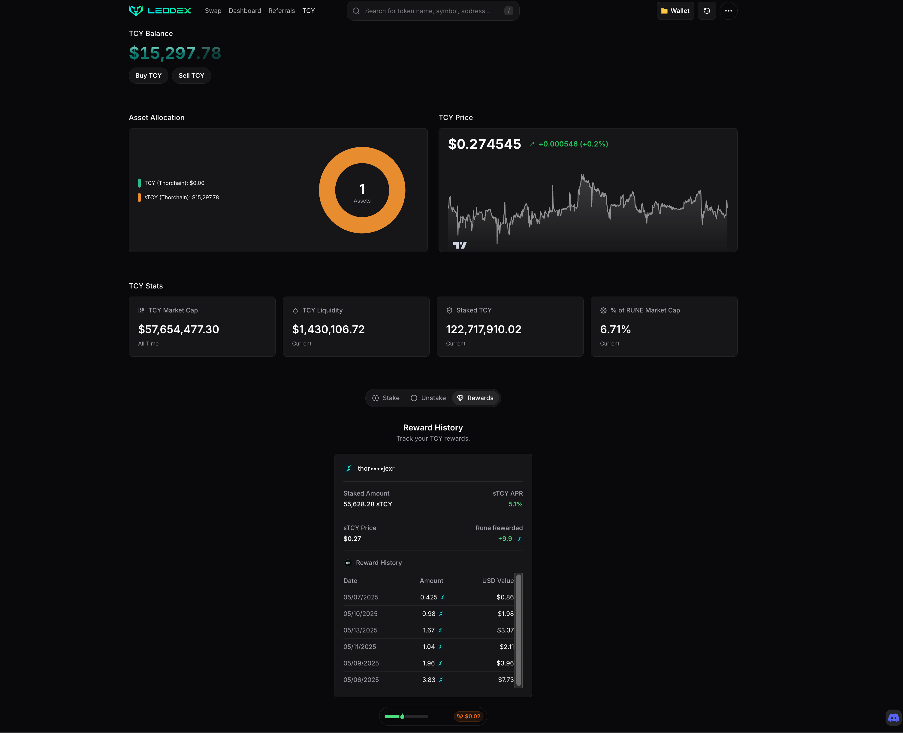Click the Buy TCY button
The width and height of the screenshot is (903, 733).
click(148, 76)
